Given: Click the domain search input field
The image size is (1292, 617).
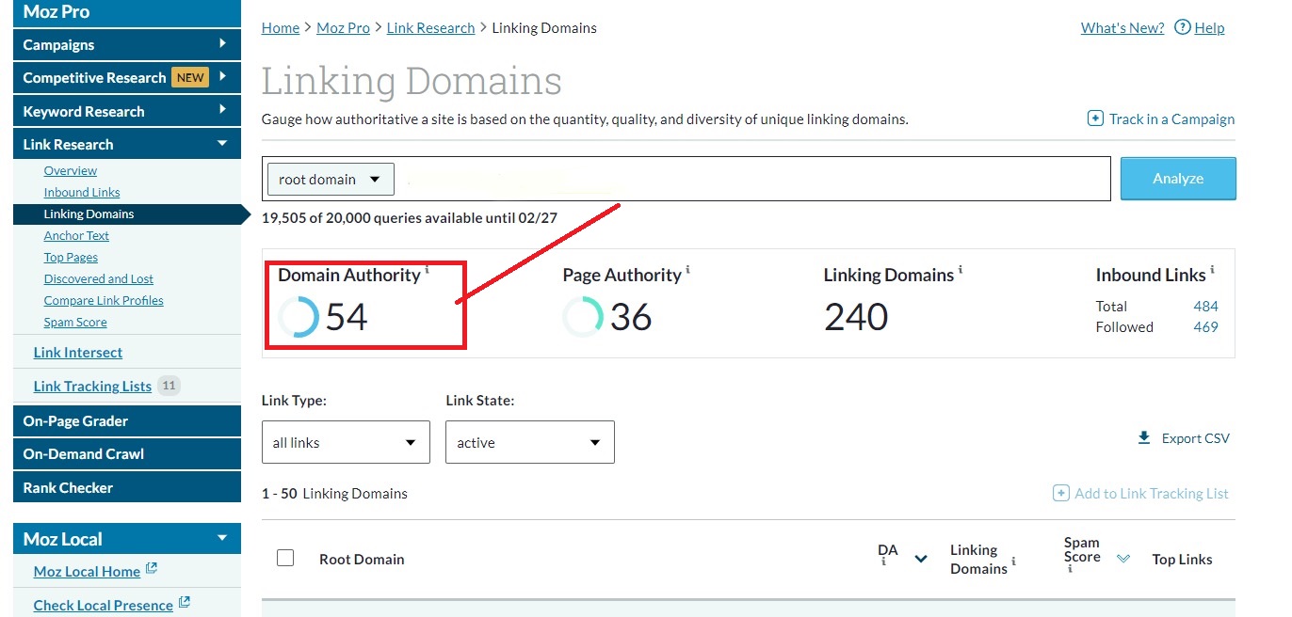Looking at the screenshot, I should click(751, 179).
